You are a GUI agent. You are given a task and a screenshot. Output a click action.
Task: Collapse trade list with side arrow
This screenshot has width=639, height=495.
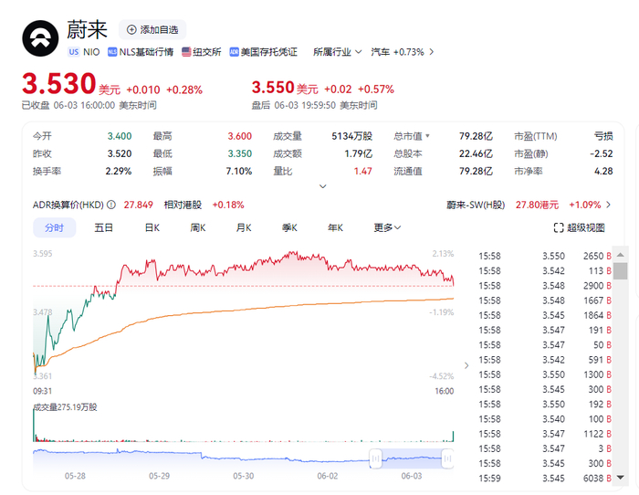coord(466,365)
